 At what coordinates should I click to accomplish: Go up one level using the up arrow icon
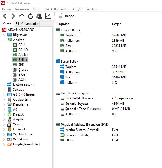(22, 15)
